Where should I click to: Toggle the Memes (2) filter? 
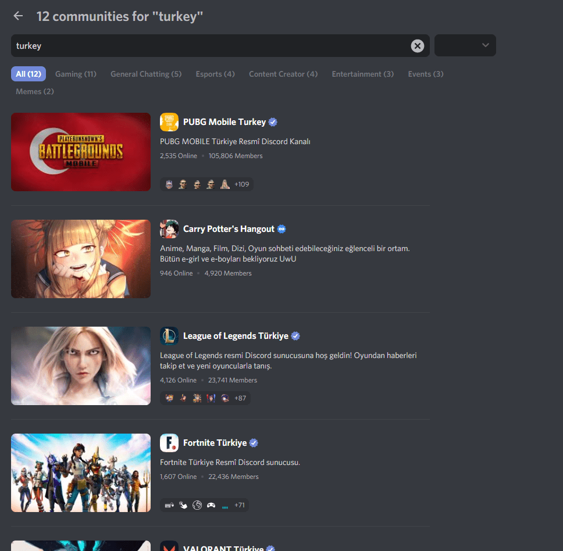click(x=34, y=91)
